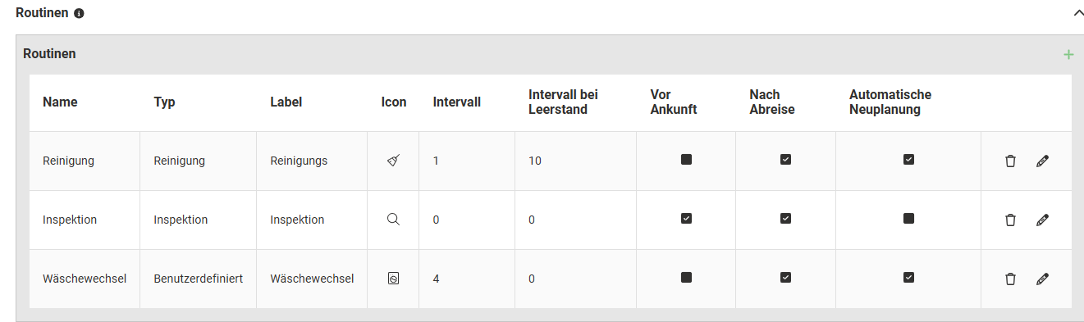Image resolution: width=1084 pixels, height=322 pixels.
Task: Edit the Inspektion routine with pencil icon
Action: point(1042,220)
